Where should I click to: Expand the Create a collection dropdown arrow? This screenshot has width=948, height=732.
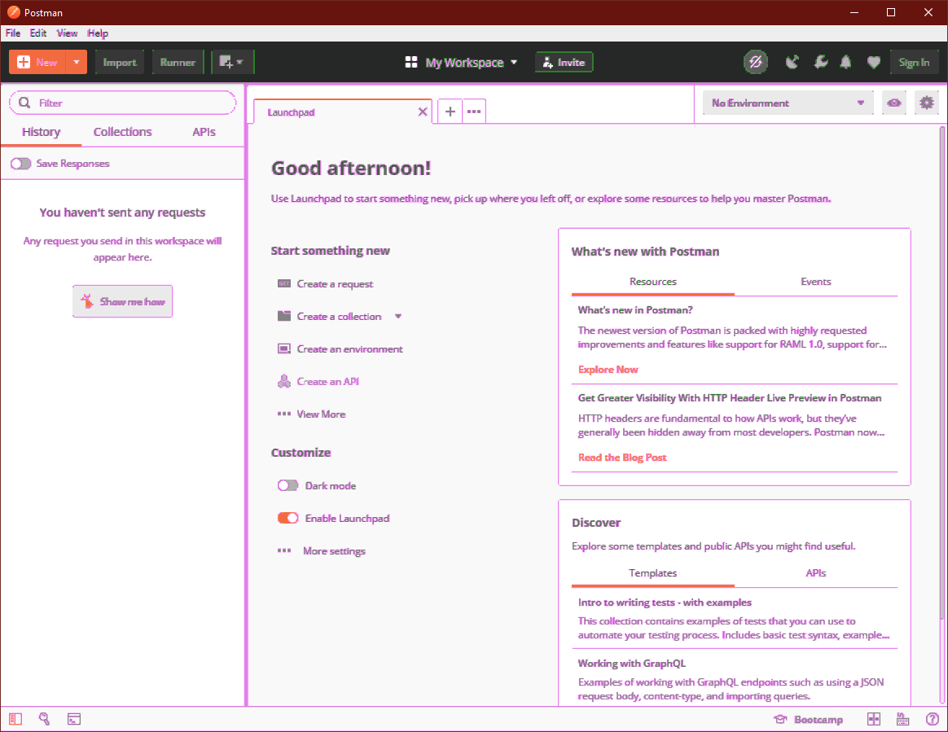[397, 316]
